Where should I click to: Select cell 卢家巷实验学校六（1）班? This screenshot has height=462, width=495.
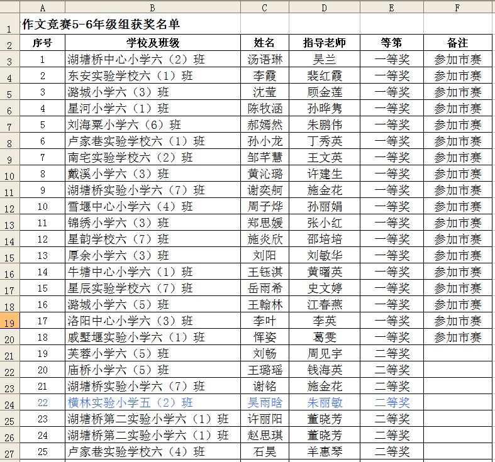(x=153, y=141)
